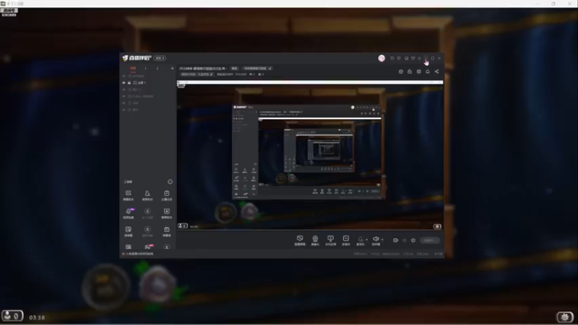Image resolution: width=578 pixels, height=325 pixels.
Task: Edit the tag with pencil beside stream title
Action: (257, 69)
